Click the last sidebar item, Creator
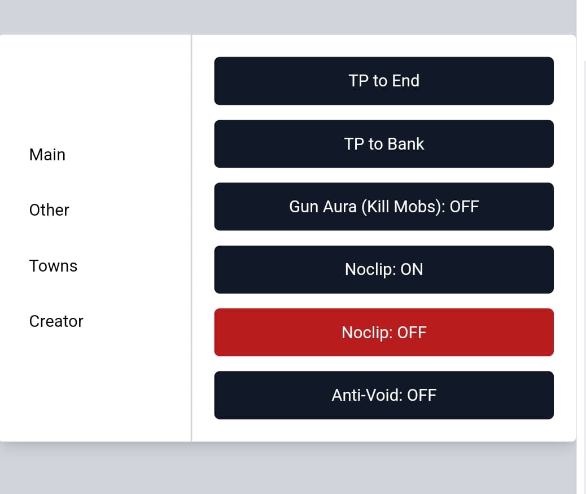This screenshot has height=494, width=586. [56, 321]
